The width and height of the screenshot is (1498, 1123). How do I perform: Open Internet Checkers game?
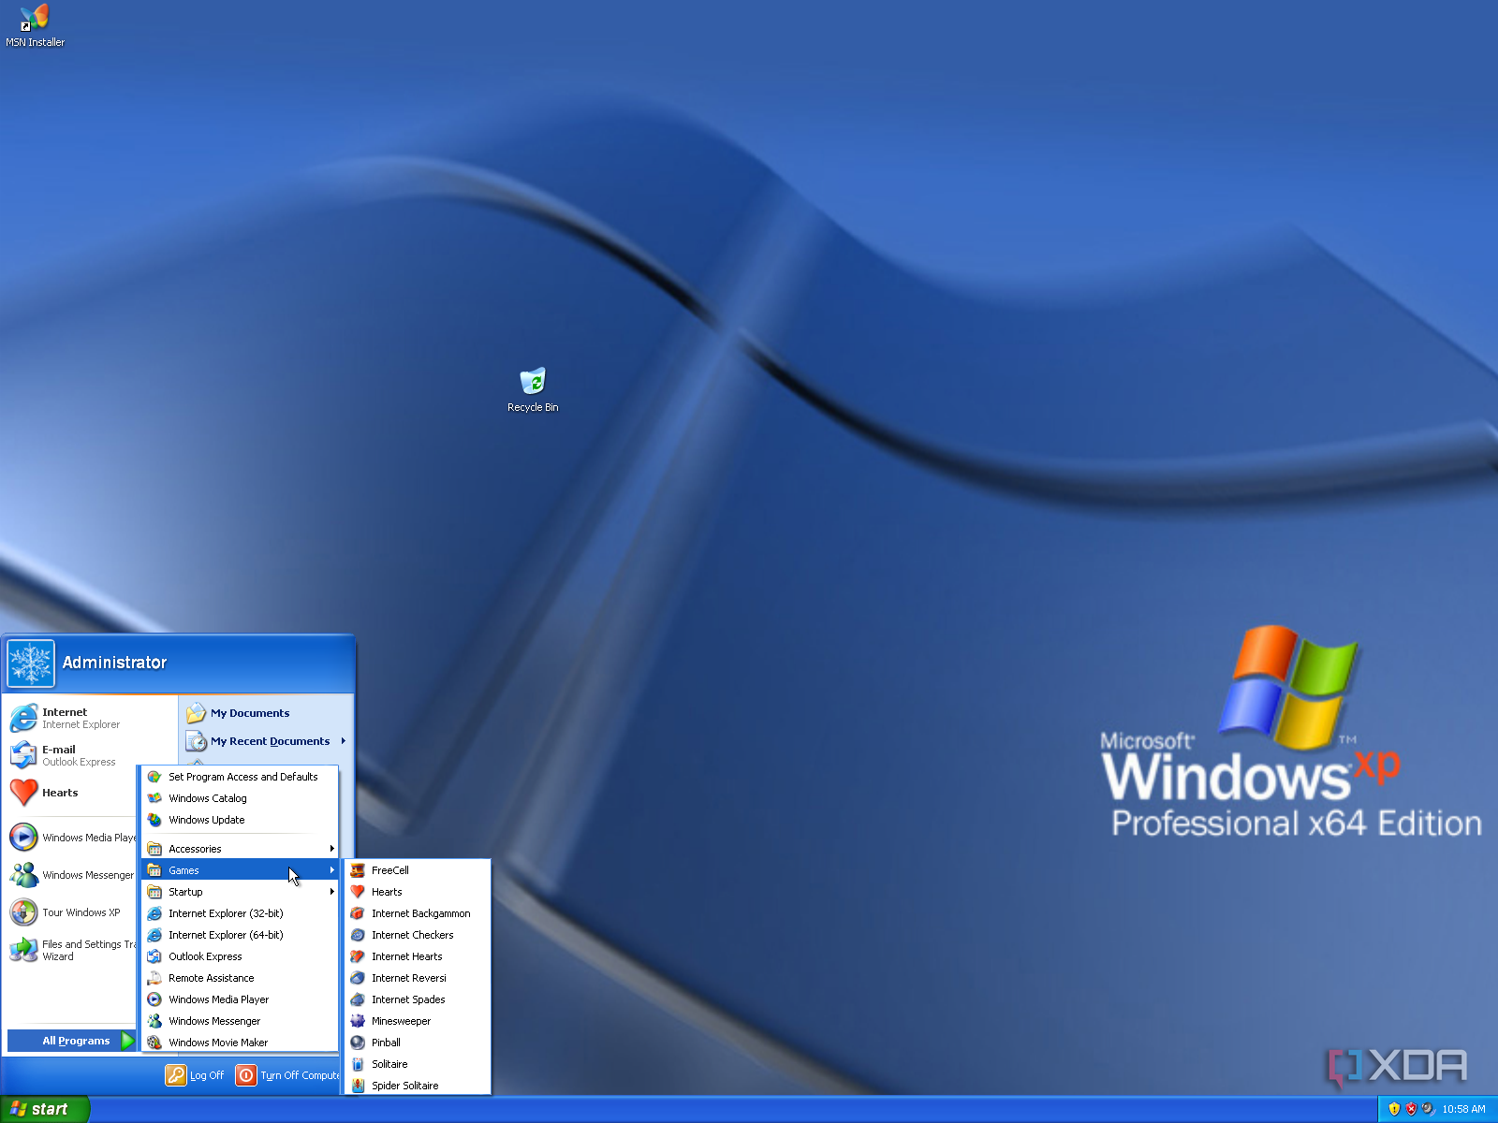click(412, 935)
